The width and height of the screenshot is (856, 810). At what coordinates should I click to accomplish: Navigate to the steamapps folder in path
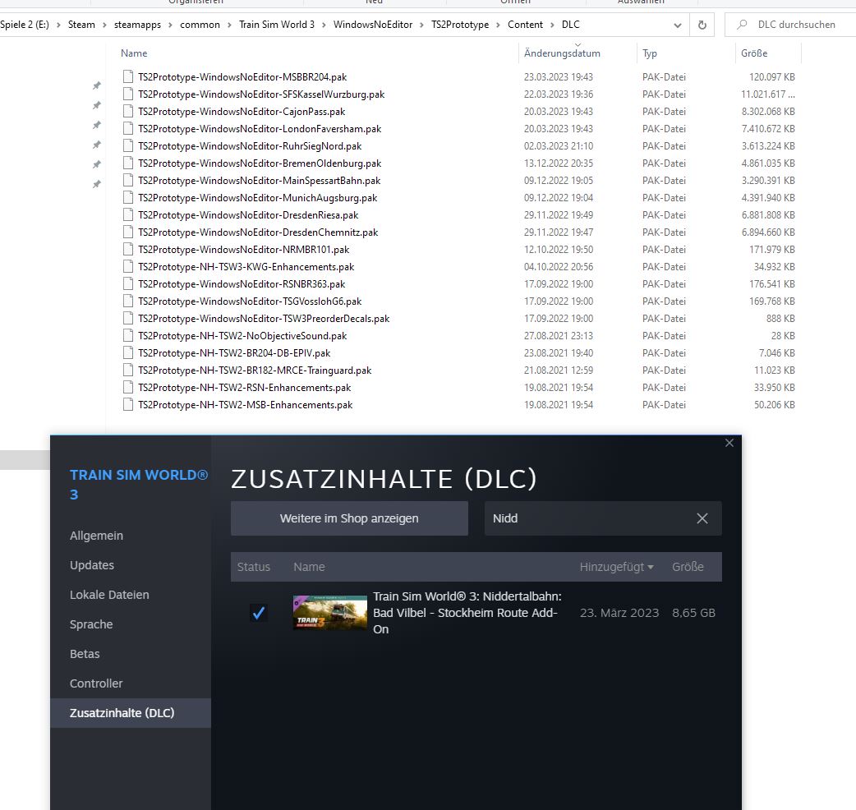coord(137,25)
